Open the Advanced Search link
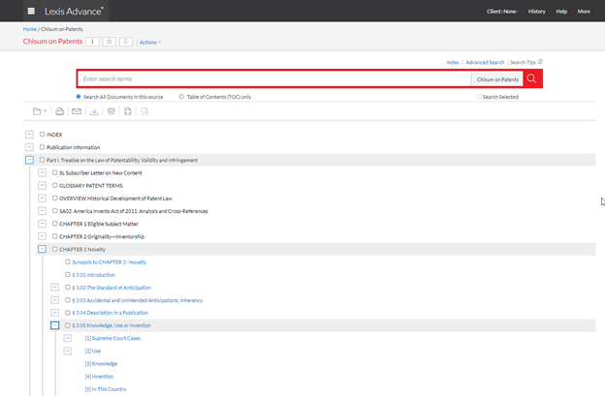The height and width of the screenshot is (396, 605). 485,62
